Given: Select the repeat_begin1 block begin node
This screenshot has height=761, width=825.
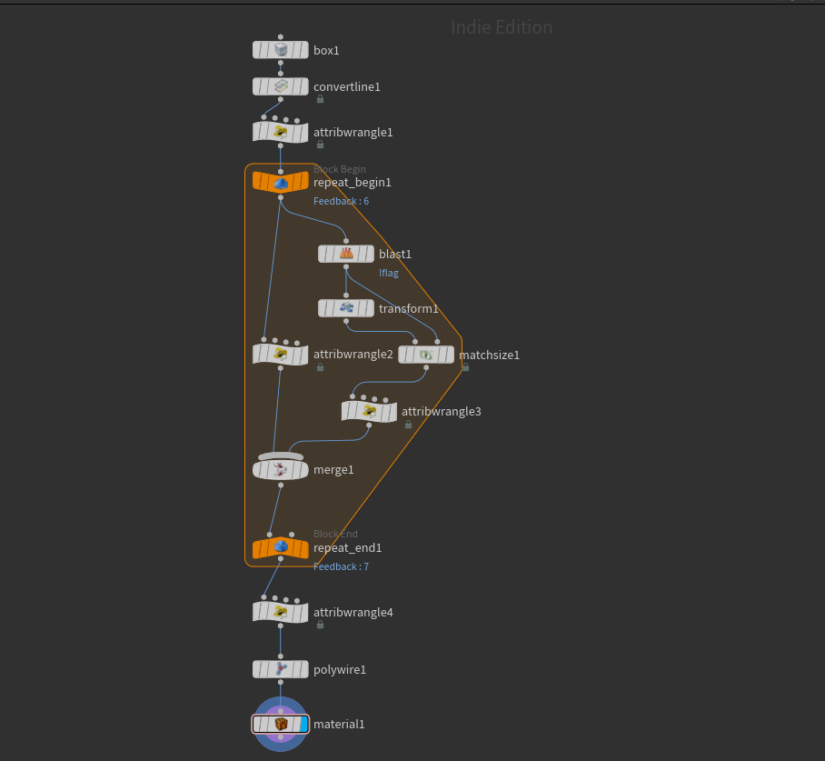Looking at the screenshot, I should click(x=281, y=182).
